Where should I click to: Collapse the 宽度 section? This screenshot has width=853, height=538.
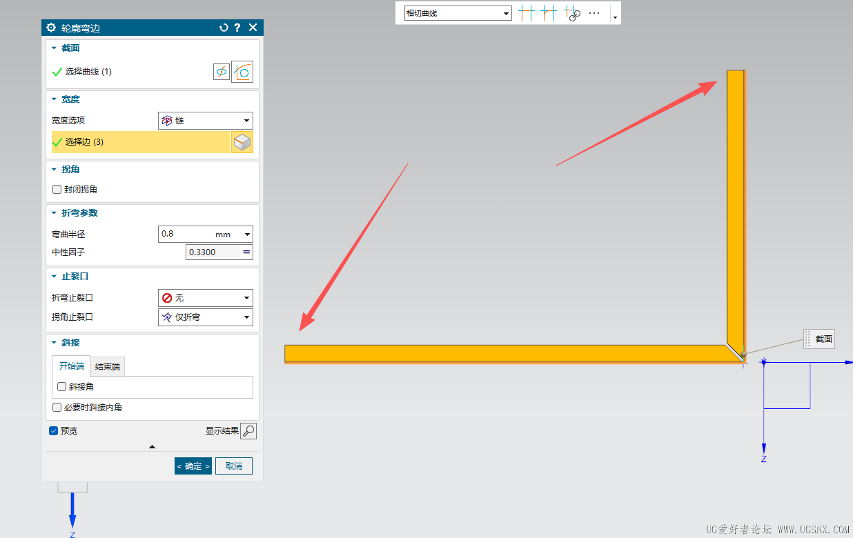(54, 99)
